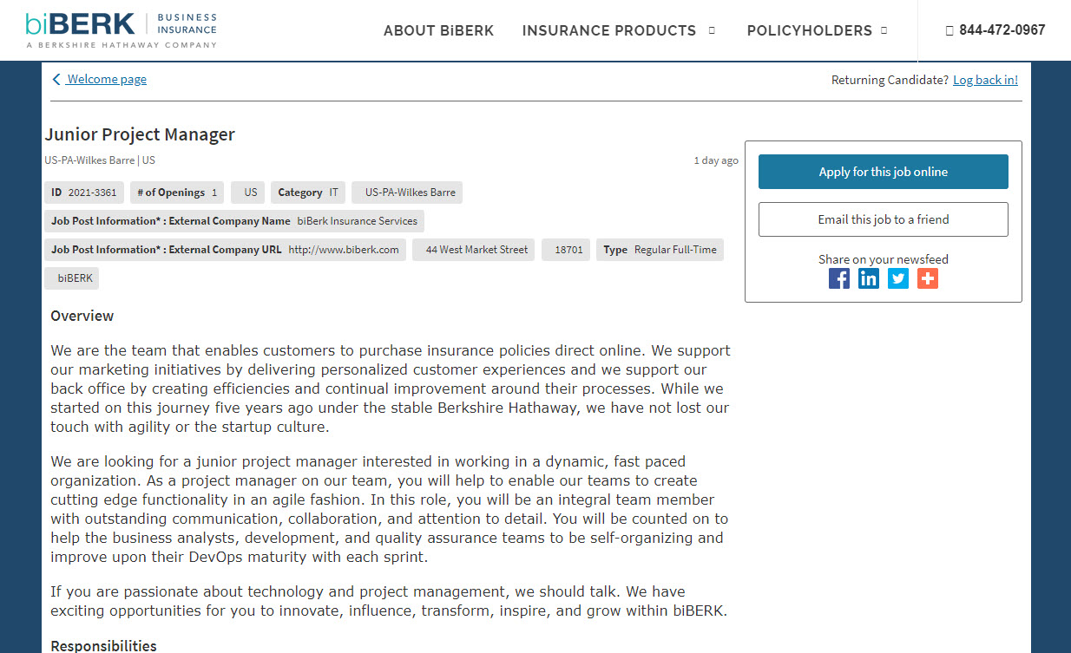Click the External Company Name biBerk Insurance Services
This screenshot has height=653, width=1071.
234,221
